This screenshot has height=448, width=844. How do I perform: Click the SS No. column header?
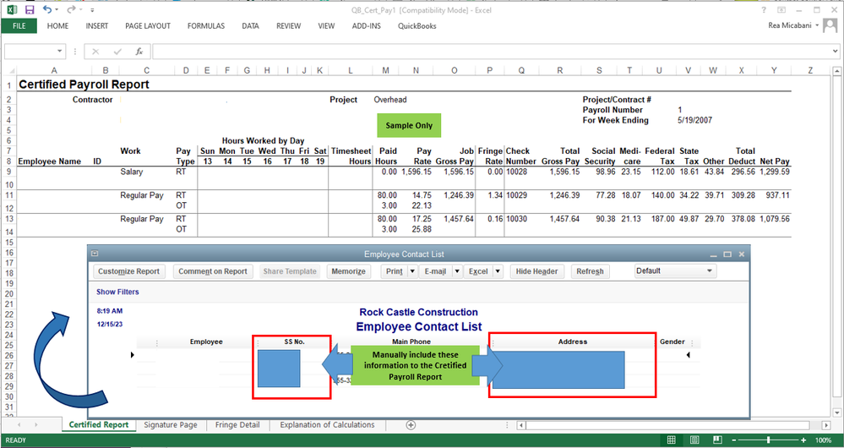tap(295, 342)
